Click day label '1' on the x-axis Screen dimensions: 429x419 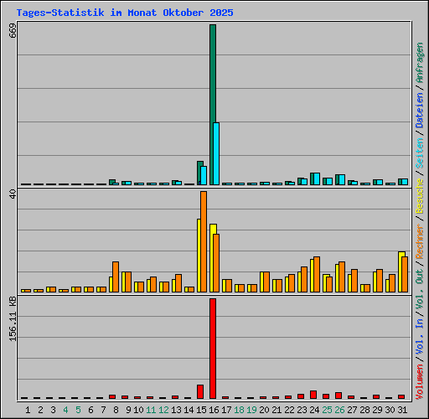point(28,410)
